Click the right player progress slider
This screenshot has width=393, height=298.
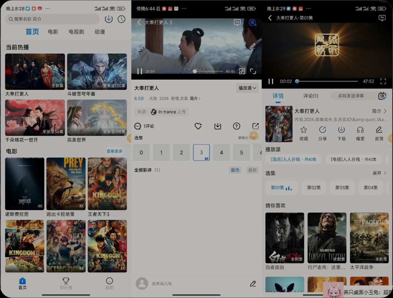click(327, 81)
